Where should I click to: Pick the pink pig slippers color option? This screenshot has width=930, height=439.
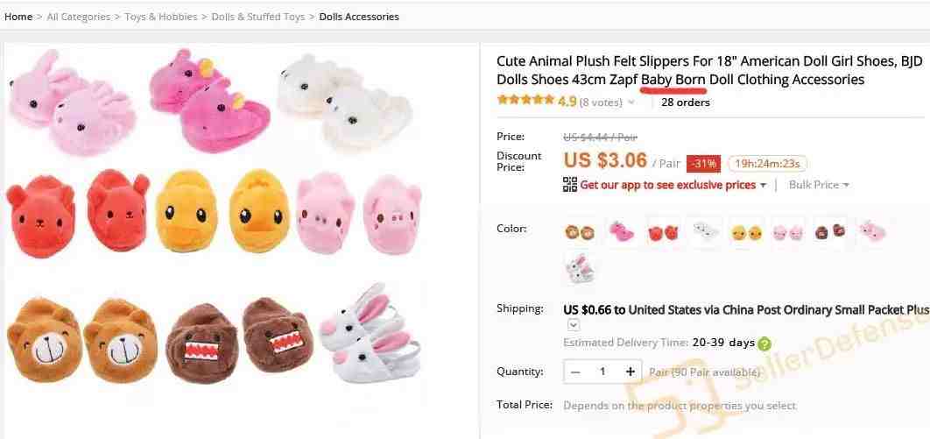point(787,232)
